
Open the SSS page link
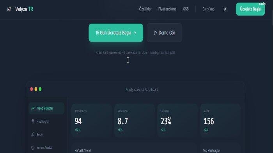coord(186,9)
